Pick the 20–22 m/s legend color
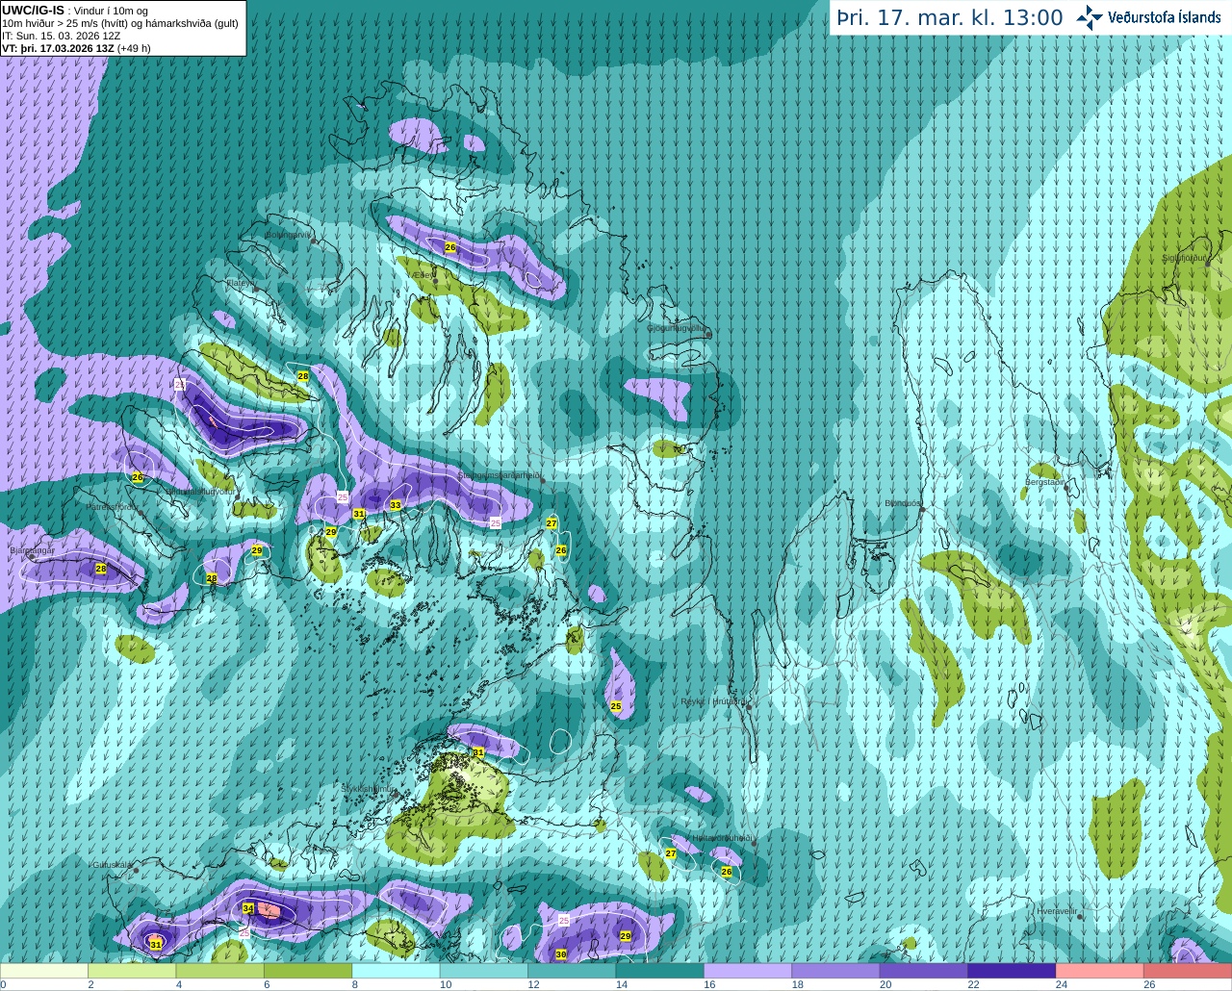The height and width of the screenshot is (991, 1232). point(924,971)
